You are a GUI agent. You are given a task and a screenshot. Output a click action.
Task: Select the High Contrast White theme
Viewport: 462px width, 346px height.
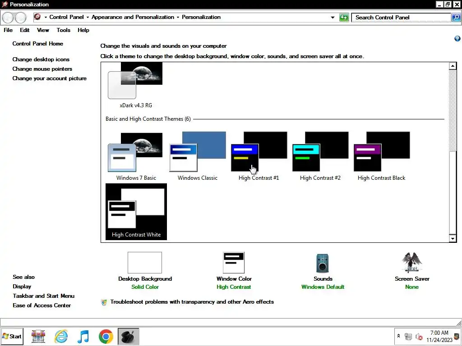(x=136, y=212)
